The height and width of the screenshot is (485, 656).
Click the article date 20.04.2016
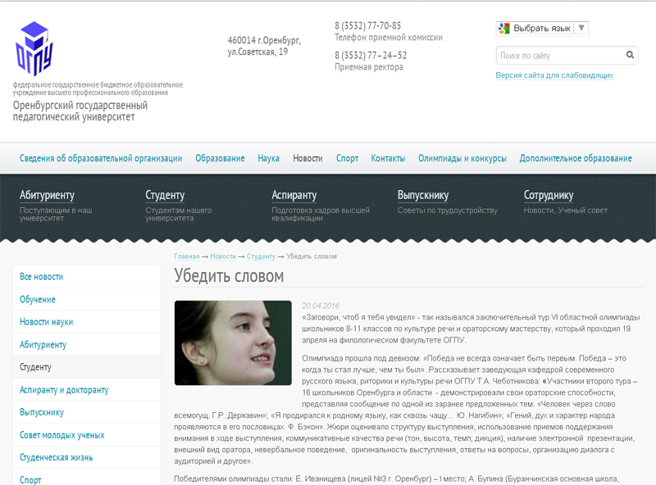pos(321,306)
